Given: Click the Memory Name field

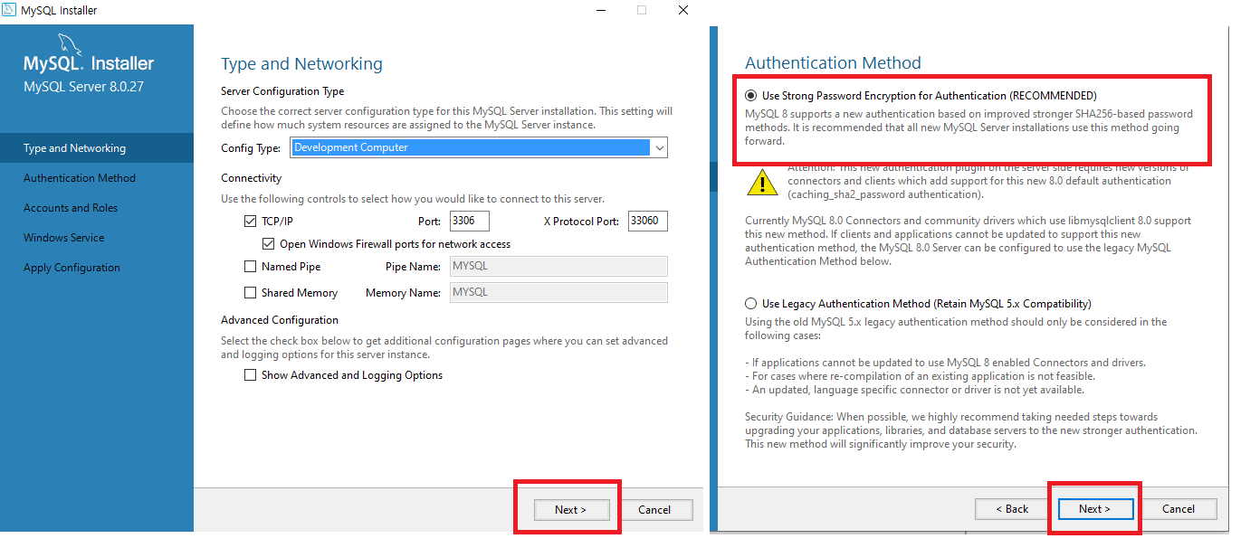Looking at the screenshot, I should pos(558,292).
